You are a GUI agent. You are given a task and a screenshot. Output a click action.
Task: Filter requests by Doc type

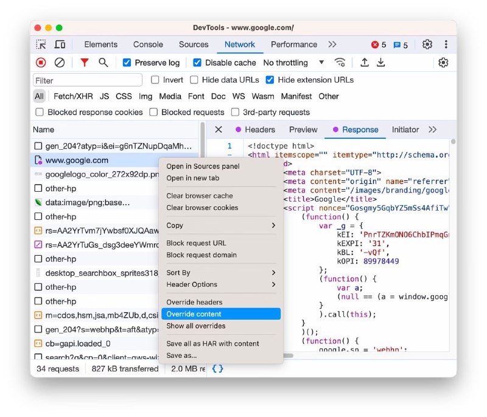(218, 96)
